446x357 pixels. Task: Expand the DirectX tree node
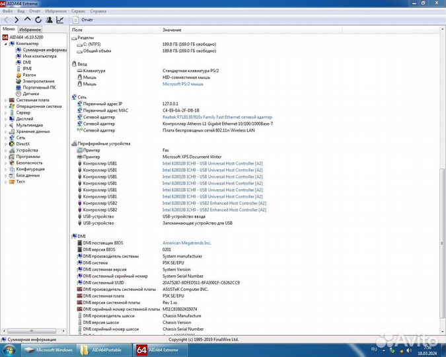(6, 144)
